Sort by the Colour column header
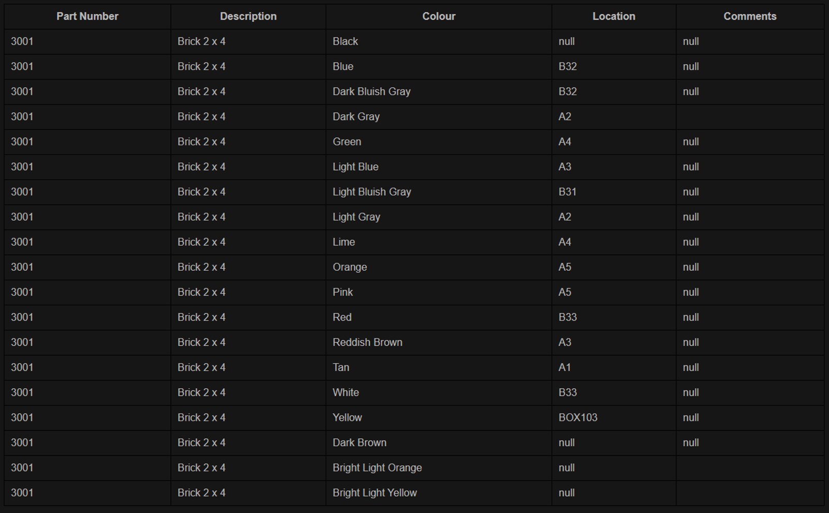This screenshot has width=829, height=513. 438,16
